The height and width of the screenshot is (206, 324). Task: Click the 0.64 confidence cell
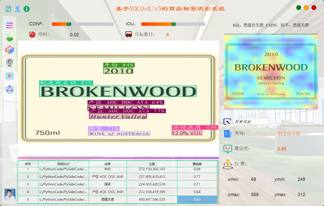(x=197, y=192)
